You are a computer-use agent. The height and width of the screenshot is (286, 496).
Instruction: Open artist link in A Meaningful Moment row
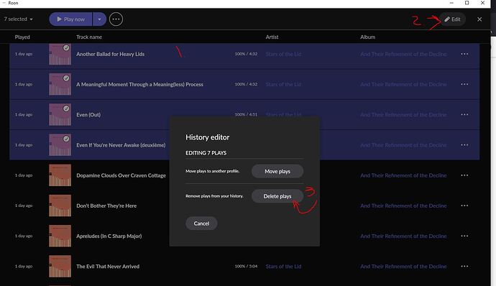(x=283, y=85)
